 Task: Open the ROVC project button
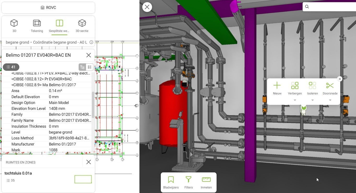click(48, 8)
